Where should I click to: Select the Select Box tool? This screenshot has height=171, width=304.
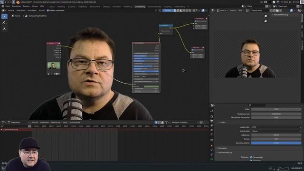(x=4, y=17)
